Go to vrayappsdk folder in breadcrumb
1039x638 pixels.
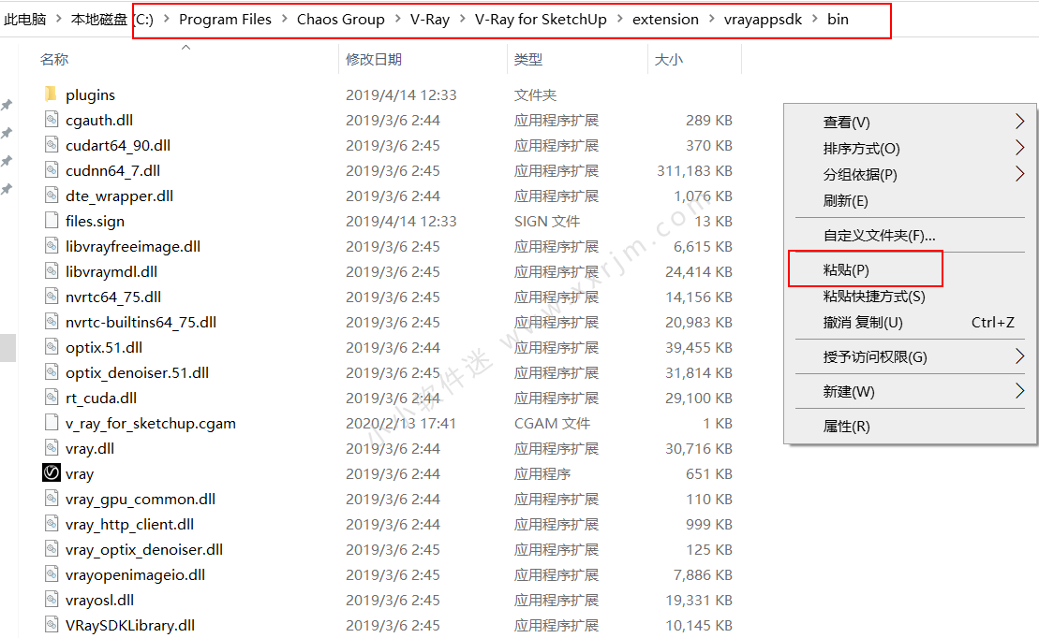763,19
